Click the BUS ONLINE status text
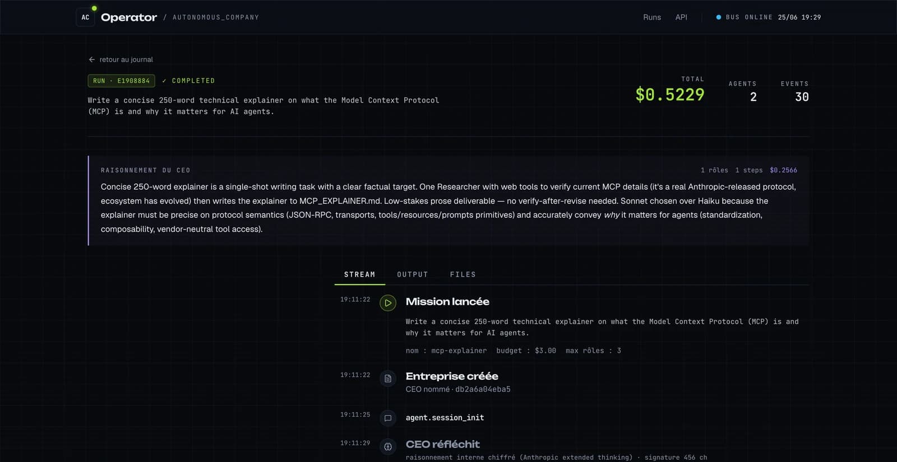The height and width of the screenshot is (462, 897). coord(749,17)
